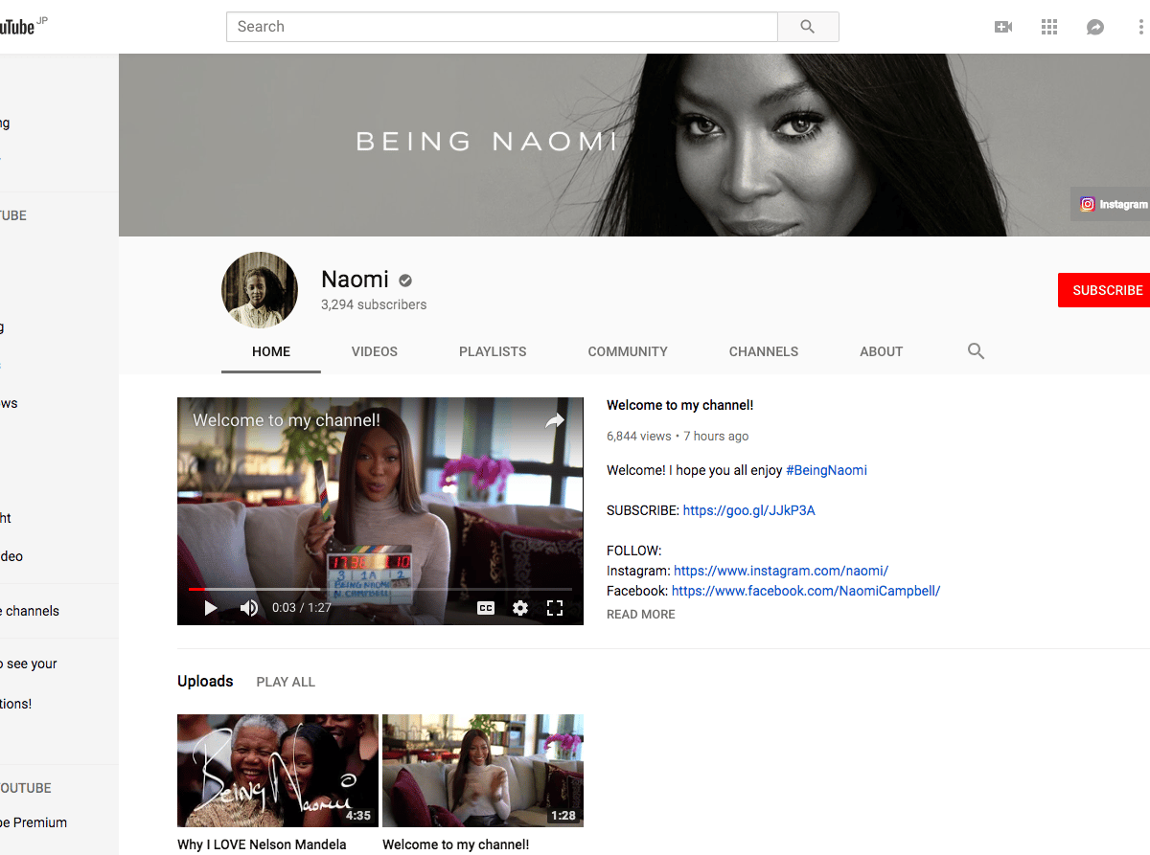This screenshot has width=1150, height=855.
Task: Enter fullscreen mode on player
Action: [x=555, y=608]
